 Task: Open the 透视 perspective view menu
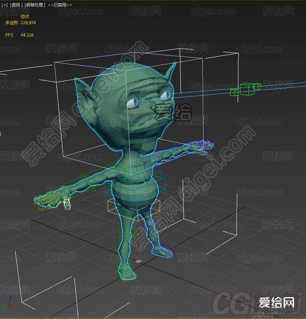(16, 5)
